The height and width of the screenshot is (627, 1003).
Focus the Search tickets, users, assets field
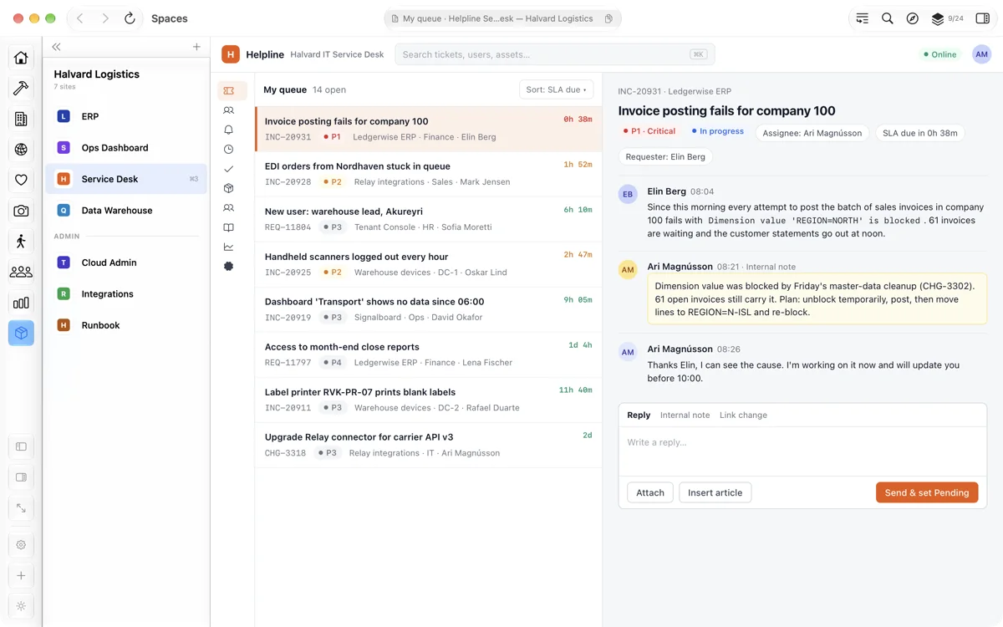555,54
